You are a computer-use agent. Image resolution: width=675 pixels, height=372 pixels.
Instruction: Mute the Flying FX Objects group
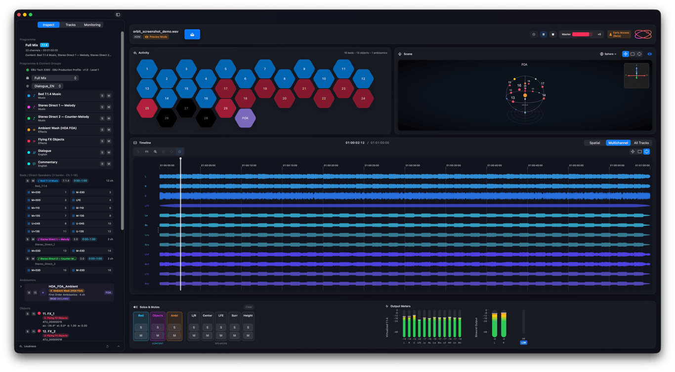[x=109, y=141]
